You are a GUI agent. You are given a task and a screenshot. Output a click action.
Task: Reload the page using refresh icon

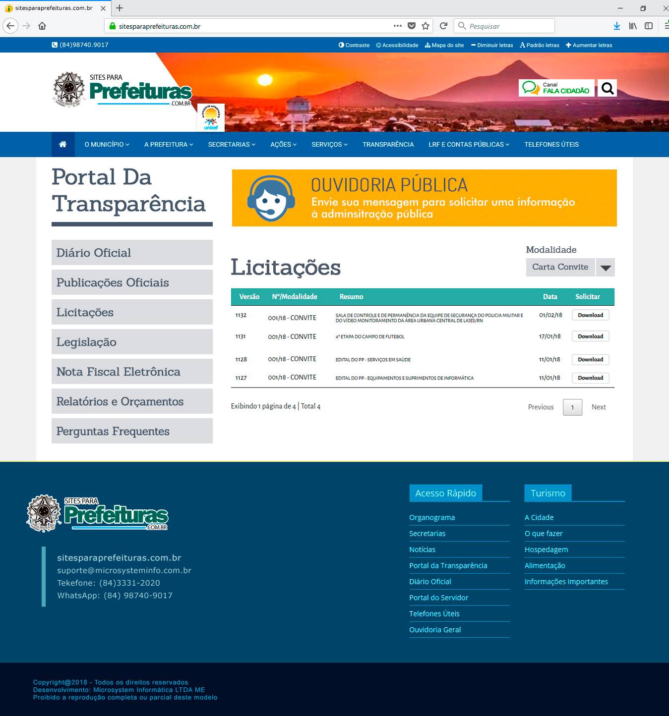click(x=444, y=26)
